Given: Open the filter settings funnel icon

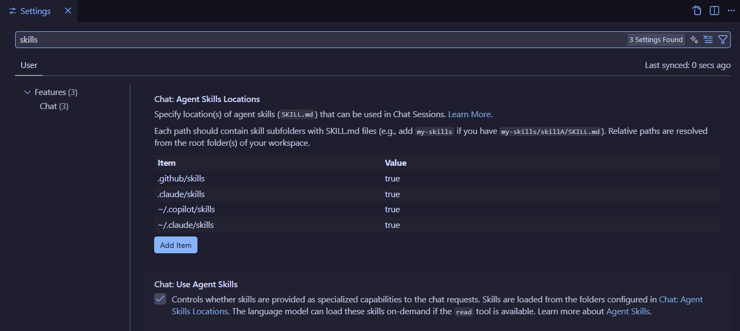Looking at the screenshot, I should pos(723,39).
